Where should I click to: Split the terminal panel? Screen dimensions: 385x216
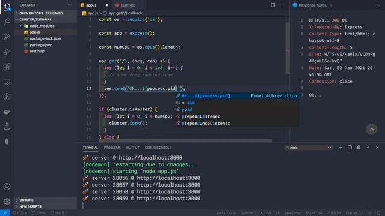pos(350,148)
